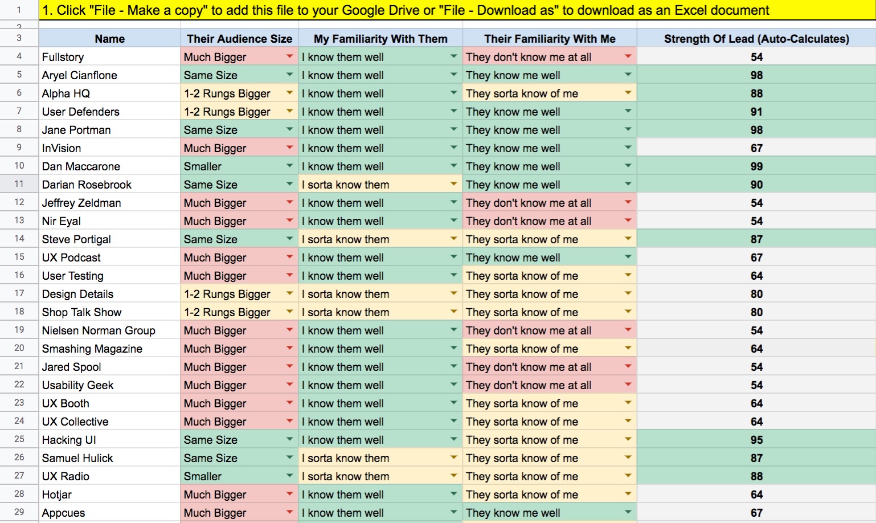Select row header number 11

pos(19,184)
